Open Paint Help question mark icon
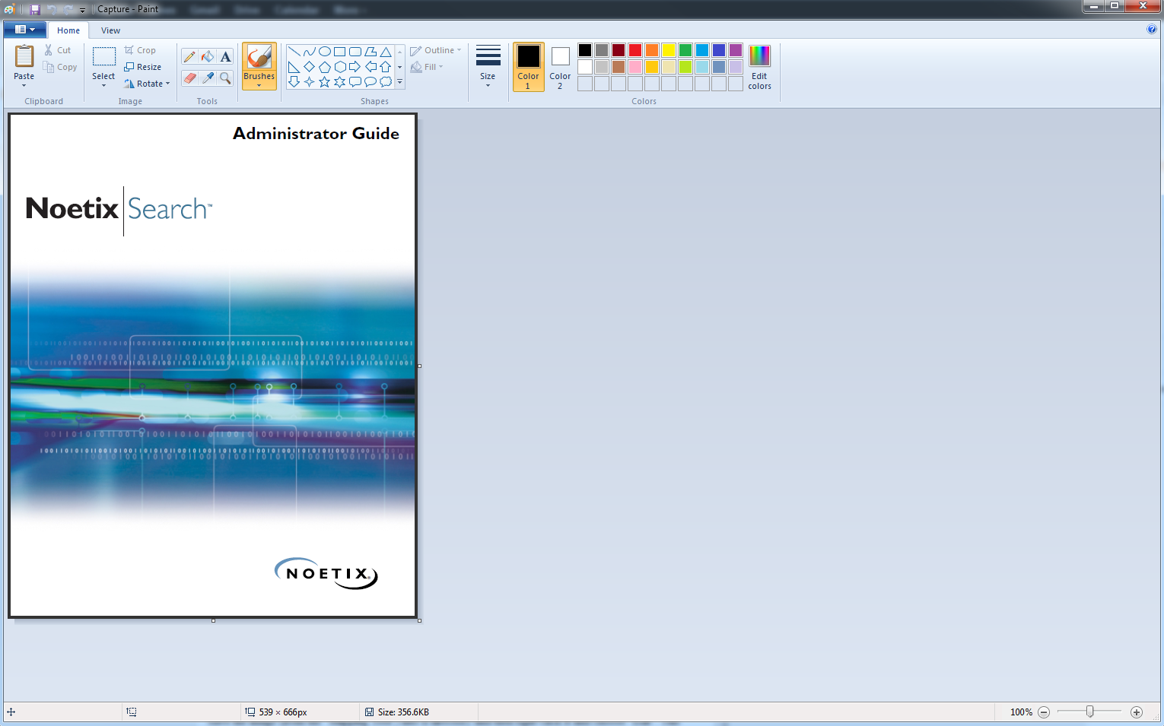Screen dimensions: 1164x726 click(1152, 29)
